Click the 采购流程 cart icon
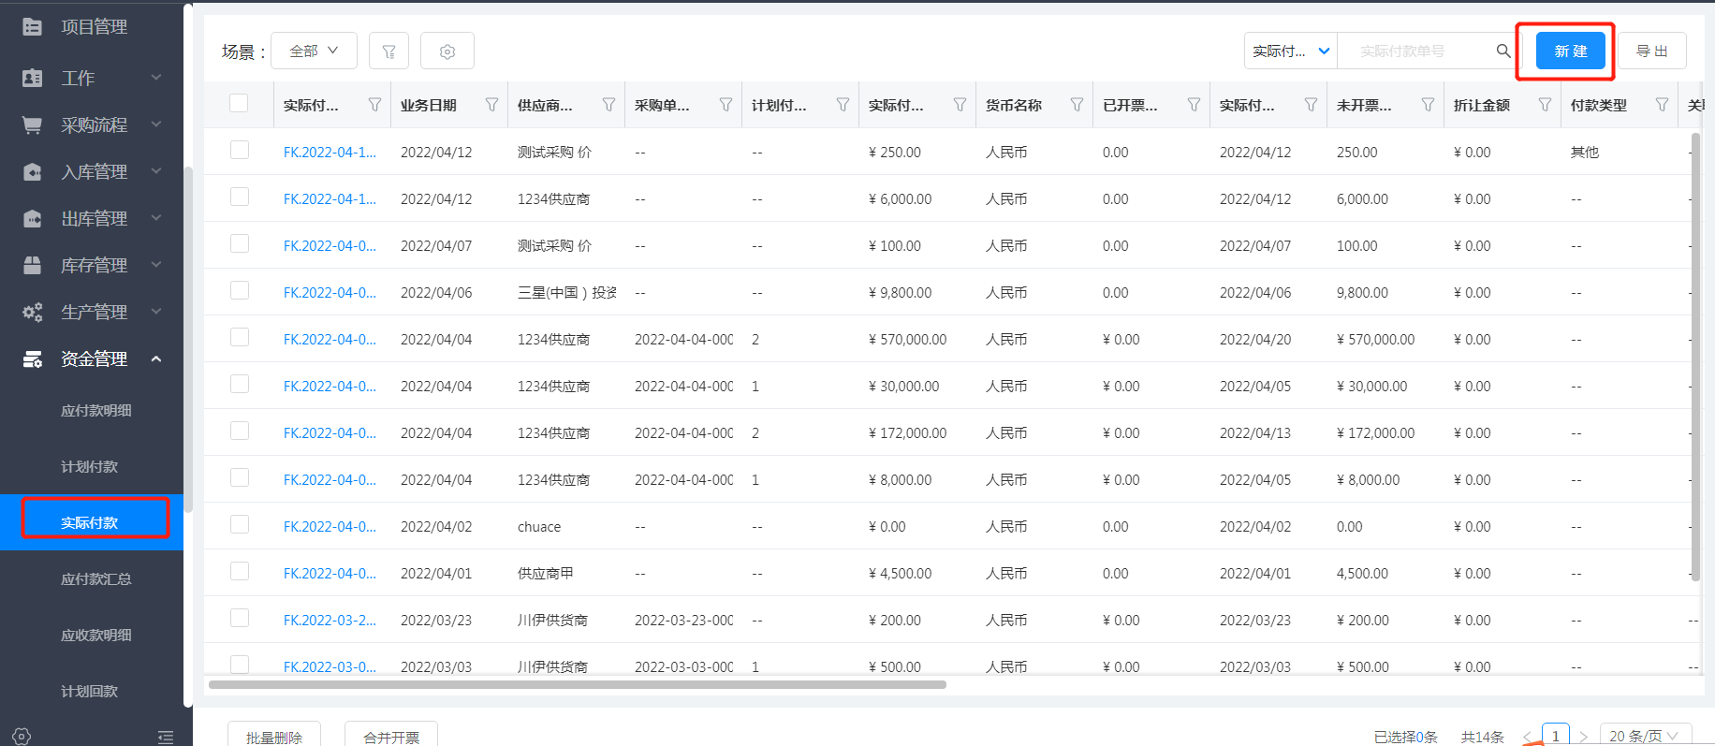 pos(32,124)
